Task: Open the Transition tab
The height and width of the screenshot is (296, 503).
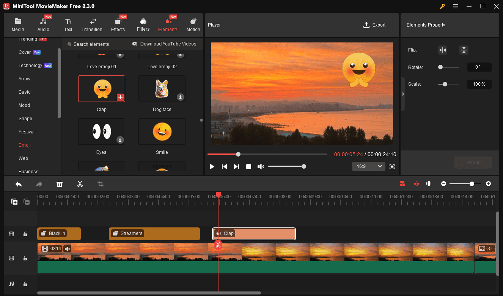Action: coord(92,25)
